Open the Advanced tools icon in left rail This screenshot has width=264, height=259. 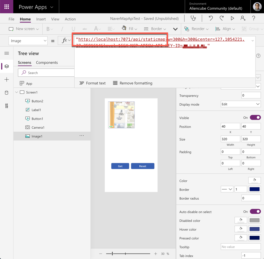point(7,106)
